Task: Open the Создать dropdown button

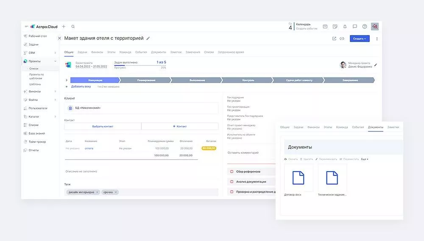Action: tap(360, 39)
